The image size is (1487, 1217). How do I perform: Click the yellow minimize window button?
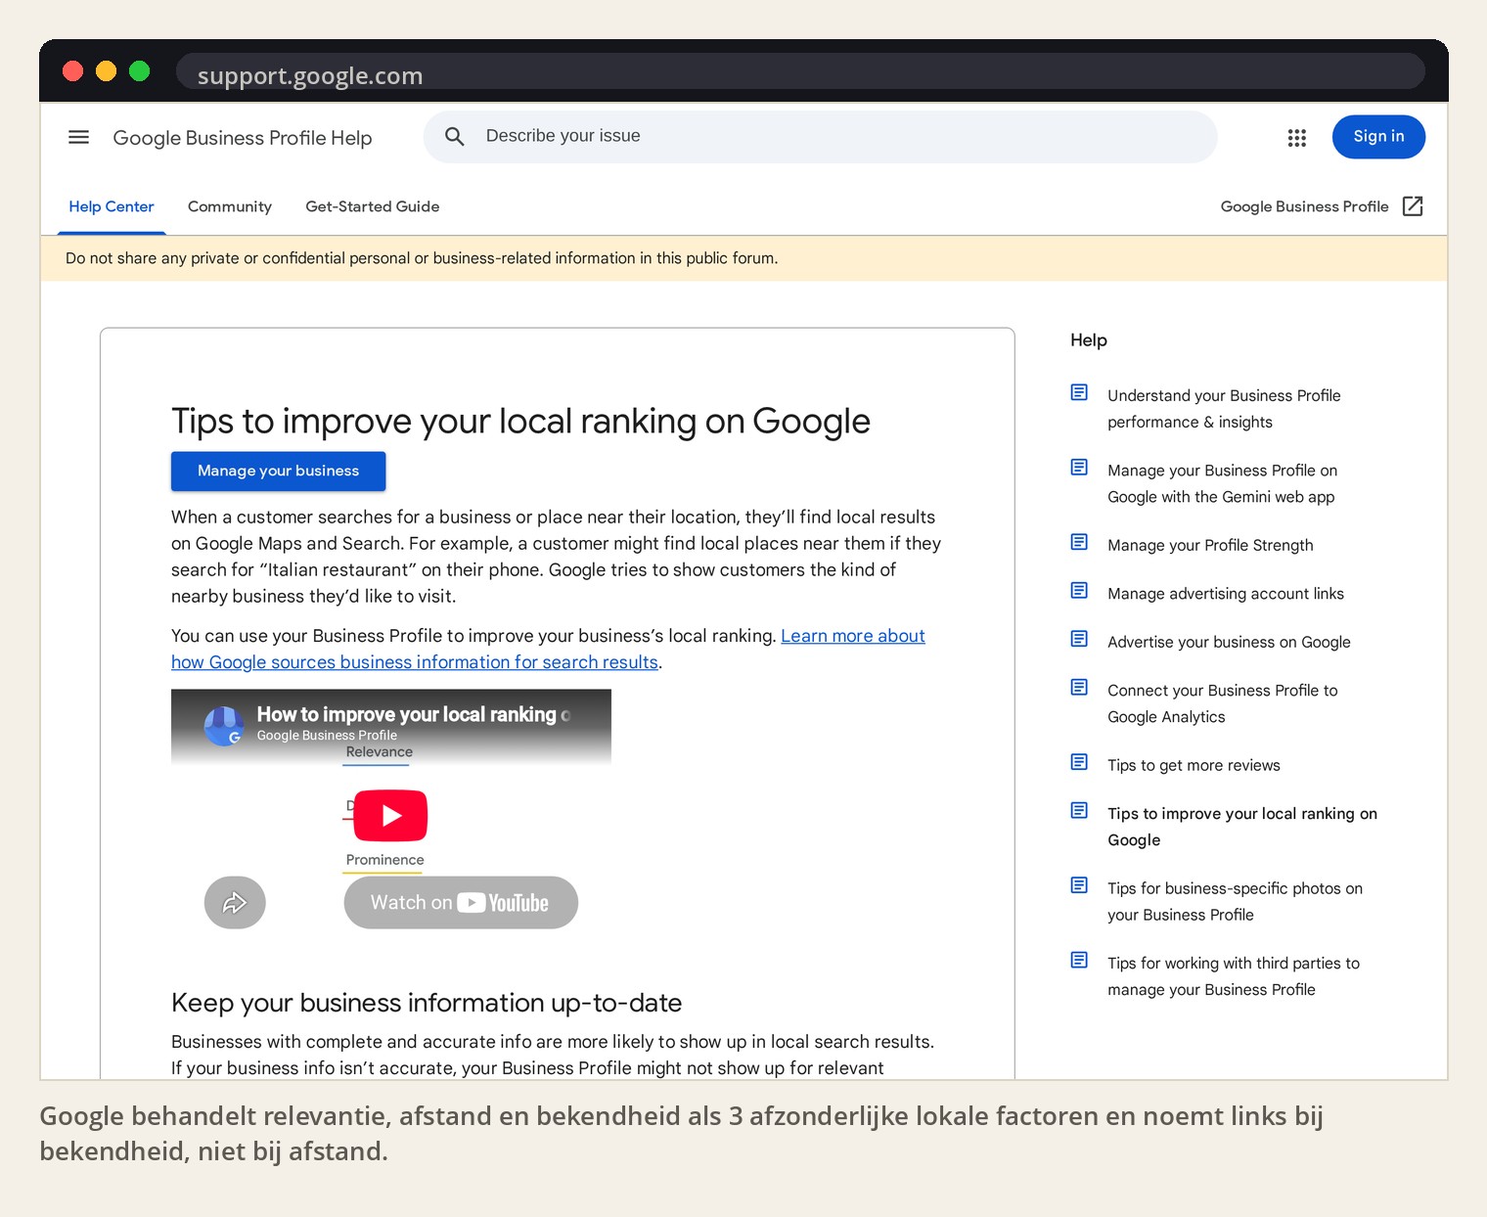click(x=106, y=70)
